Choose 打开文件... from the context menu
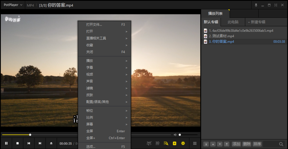 [94, 24]
